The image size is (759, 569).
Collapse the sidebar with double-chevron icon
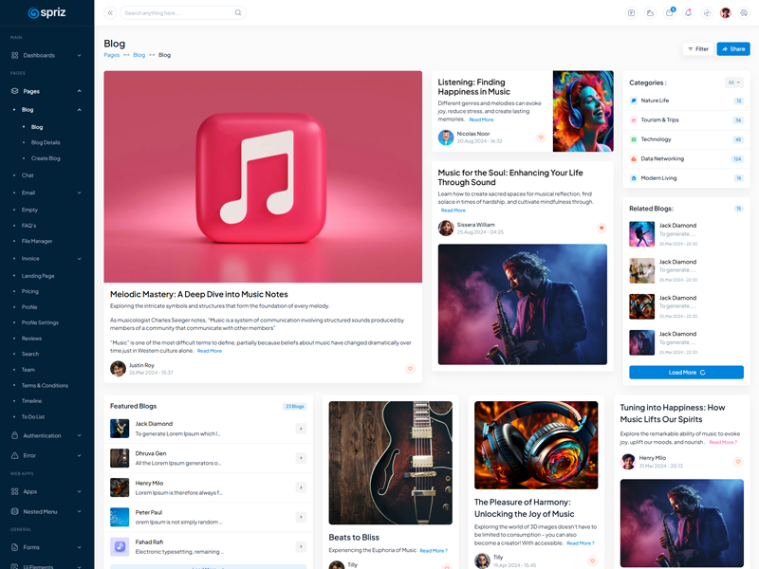coord(110,13)
